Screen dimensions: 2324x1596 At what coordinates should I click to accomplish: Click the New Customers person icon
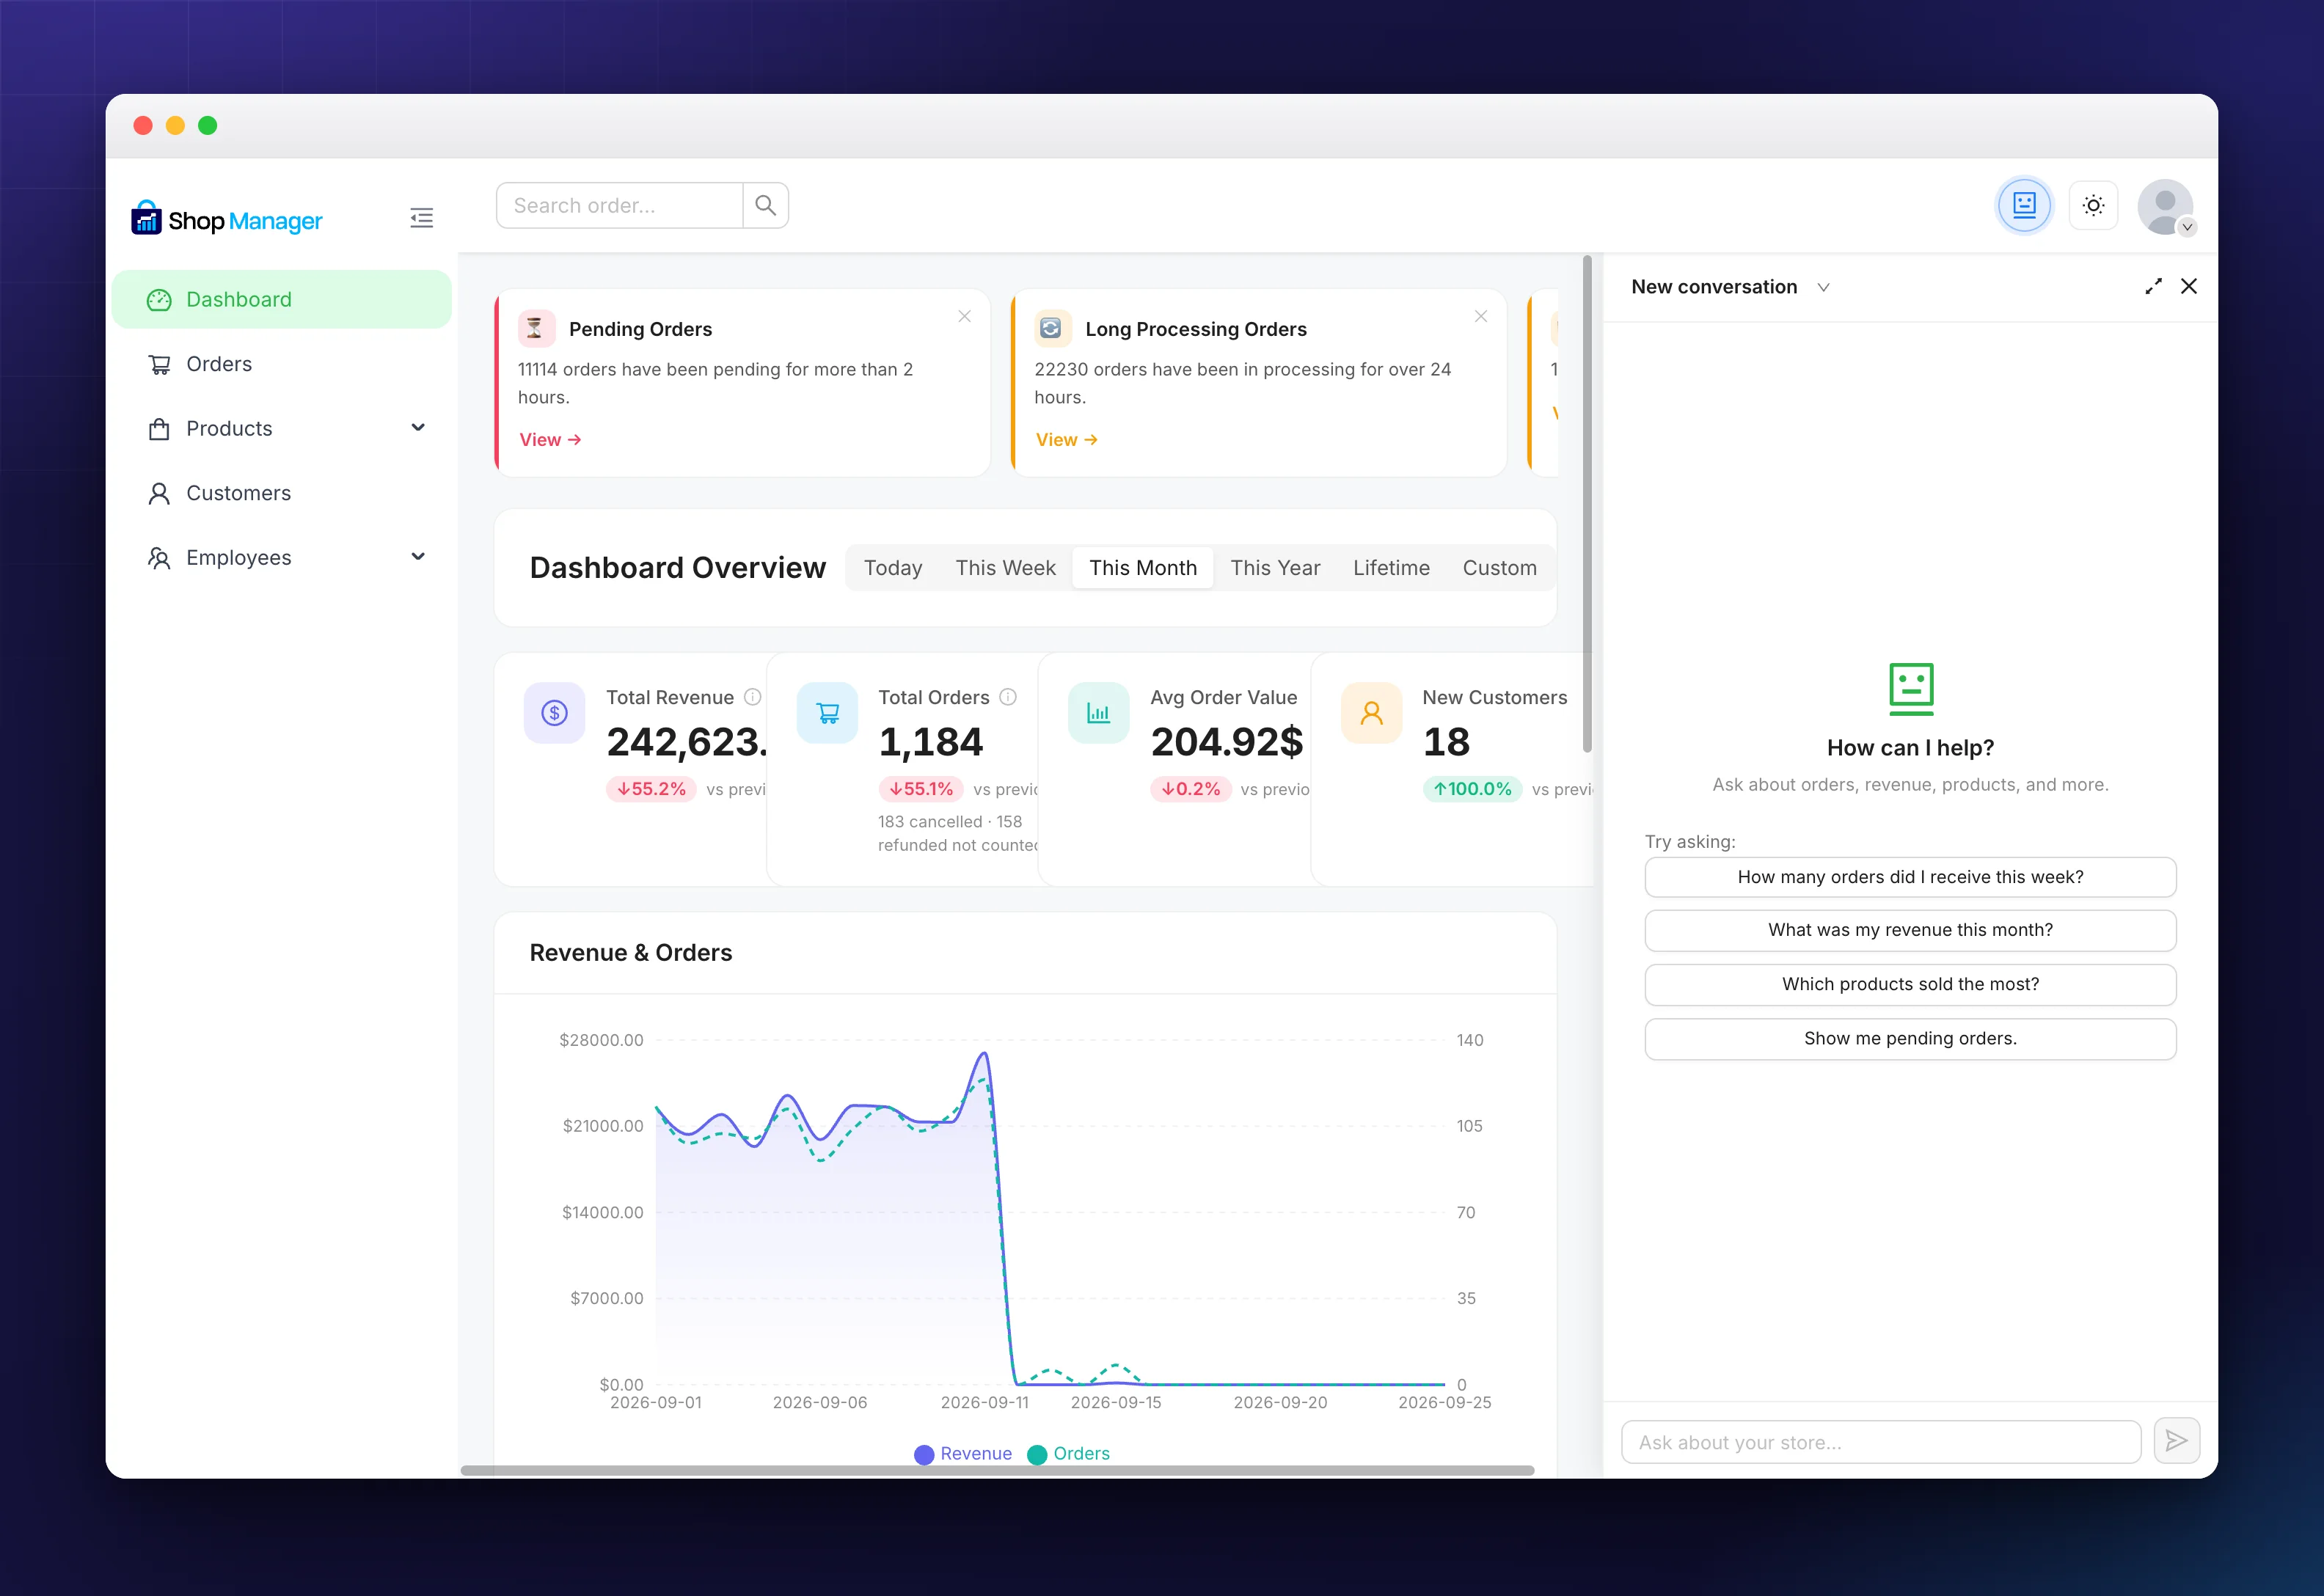pyautogui.click(x=1372, y=713)
